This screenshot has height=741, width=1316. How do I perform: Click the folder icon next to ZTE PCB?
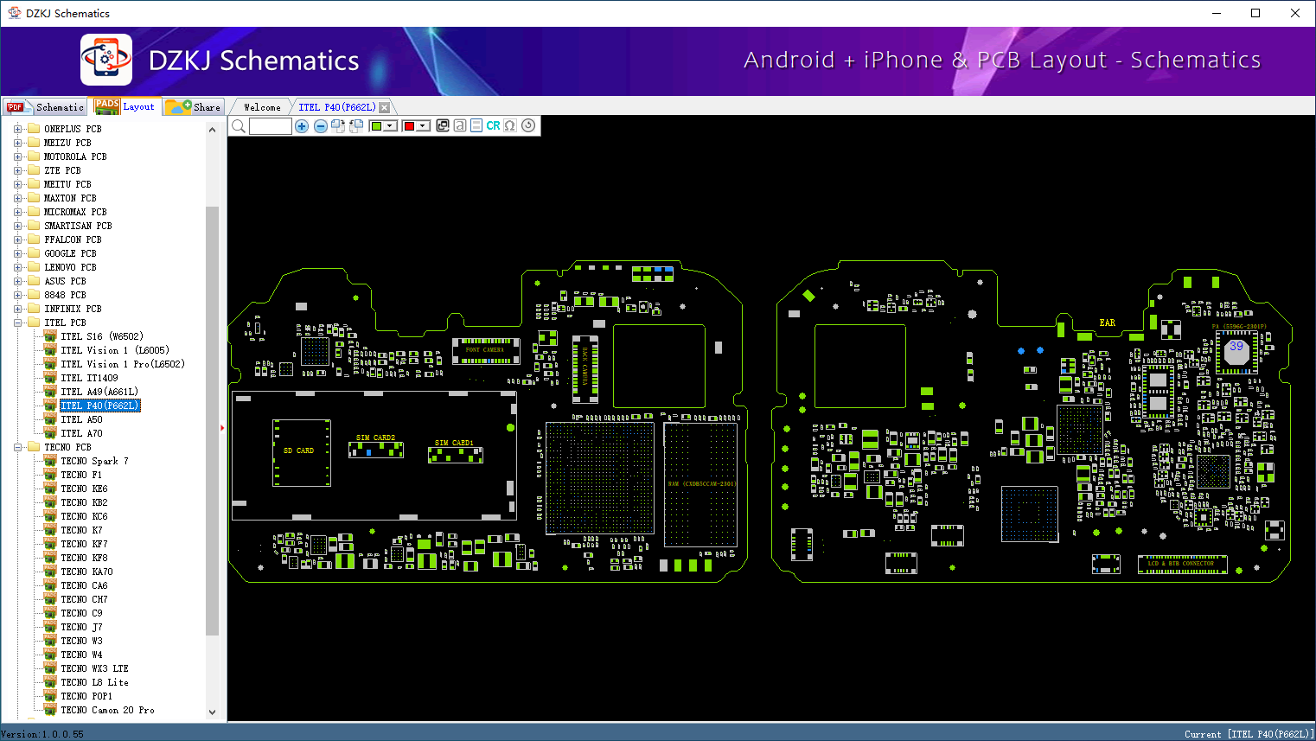(x=34, y=170)
